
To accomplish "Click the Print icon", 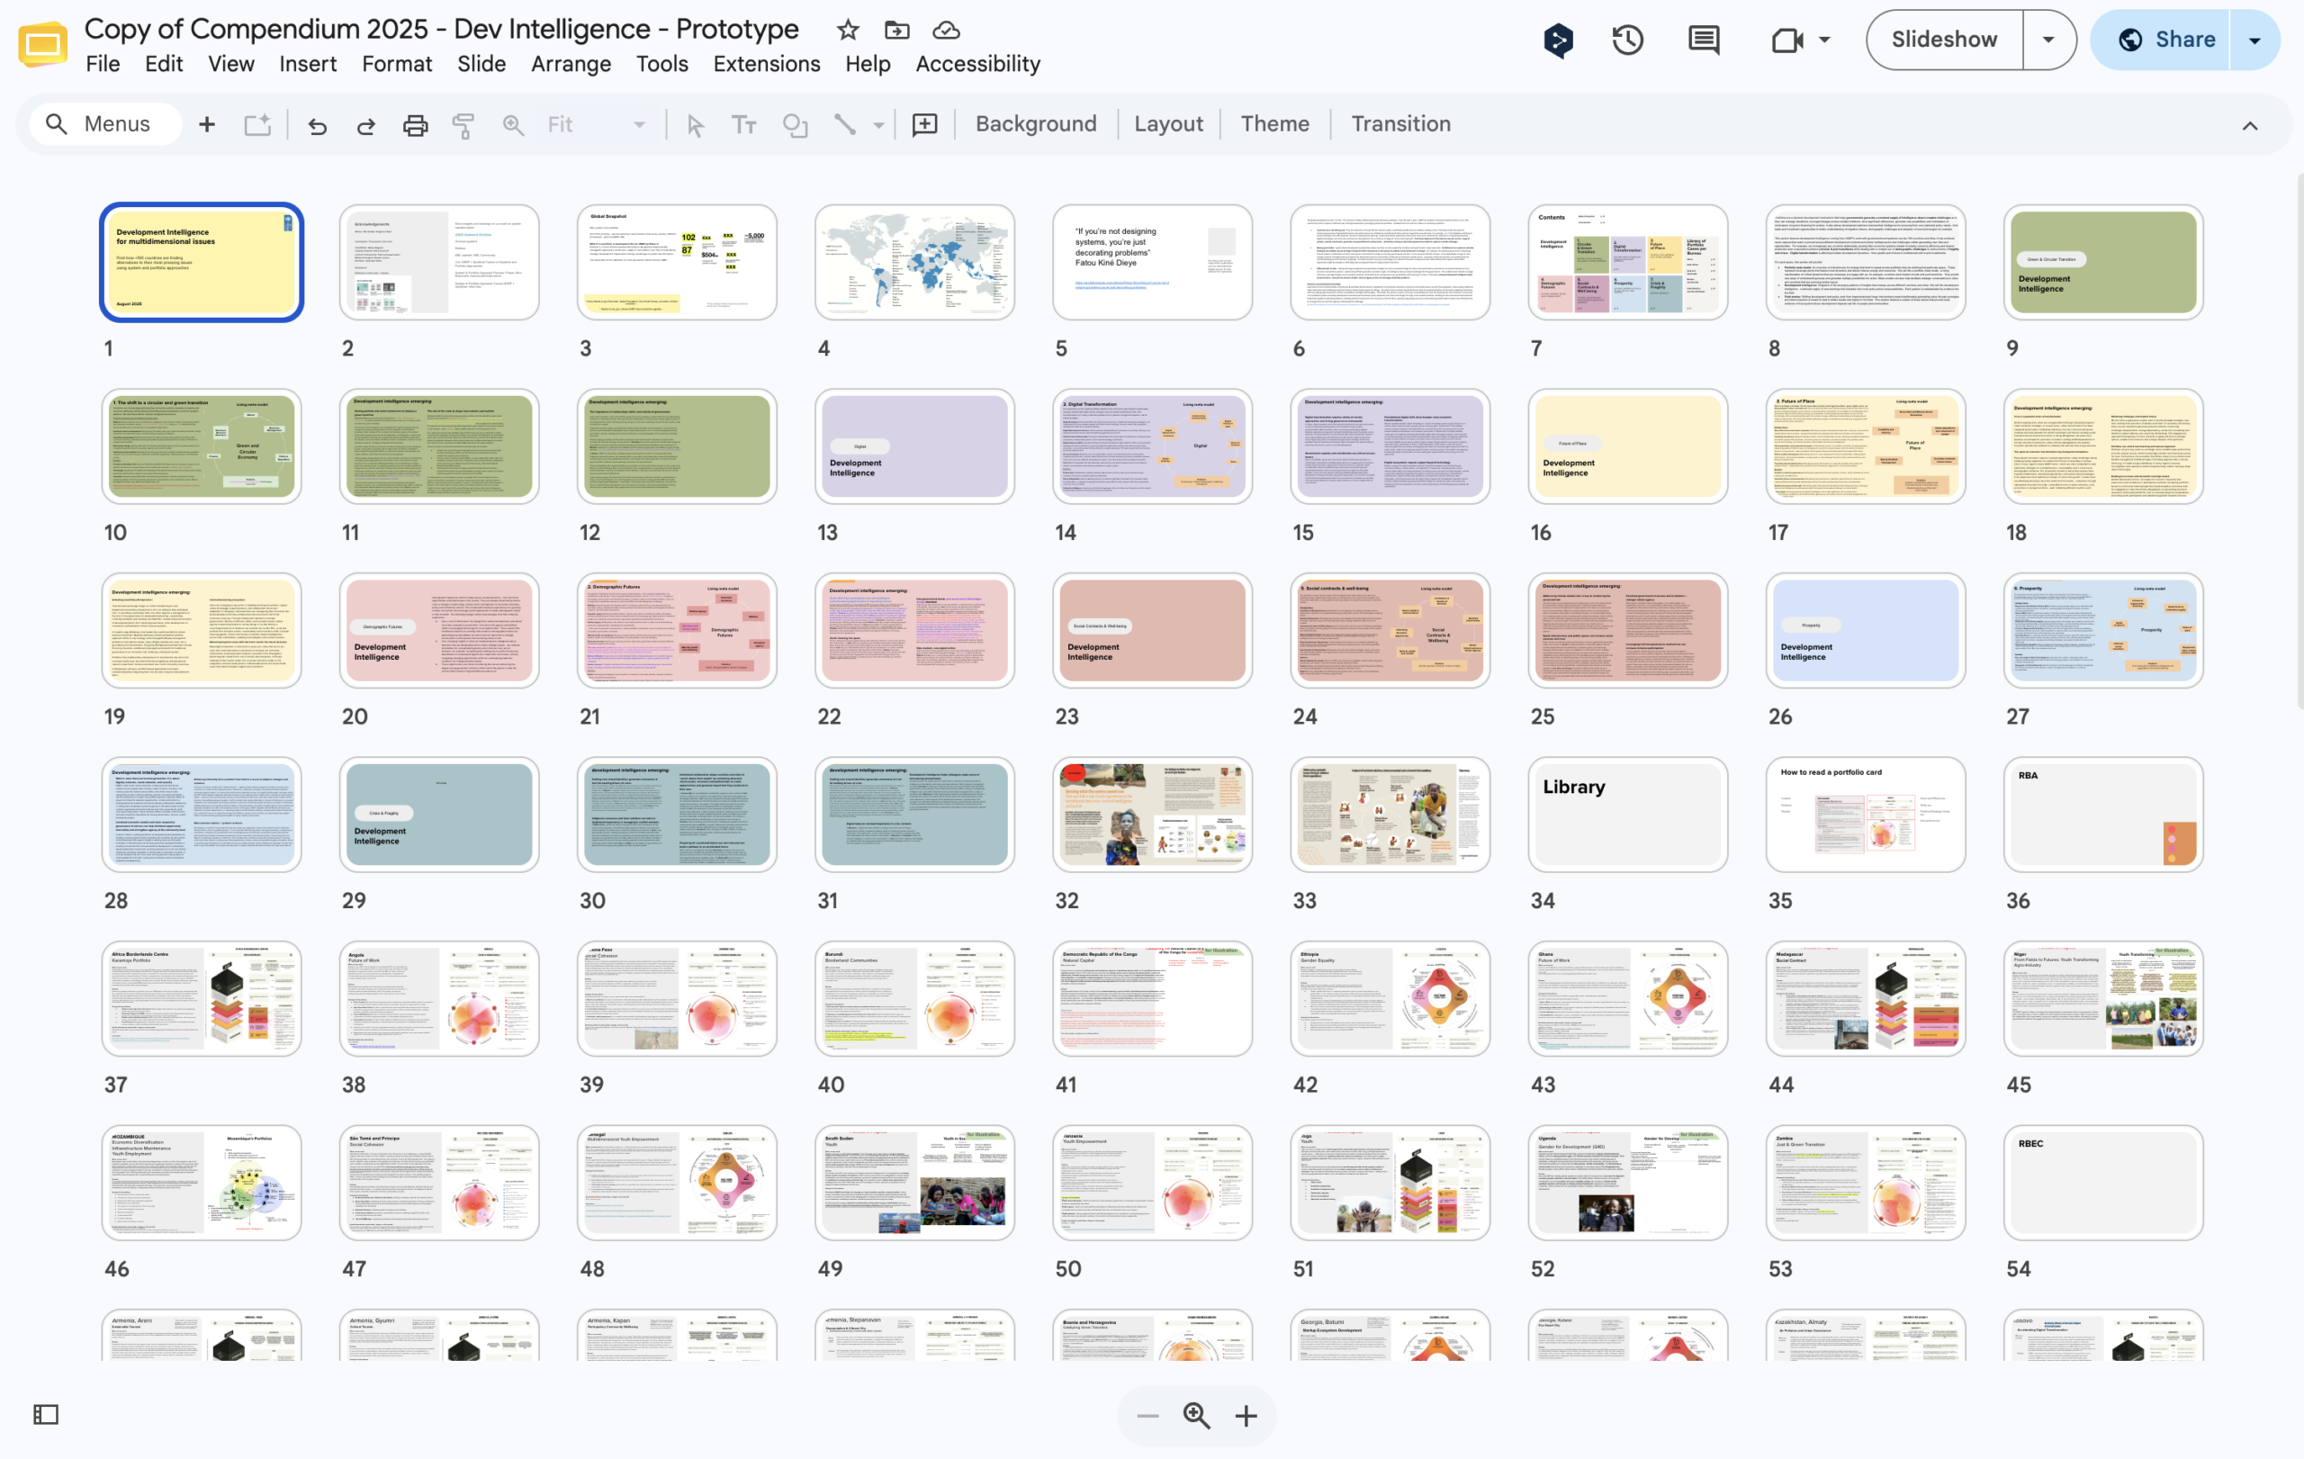I will tap(415, 125).
